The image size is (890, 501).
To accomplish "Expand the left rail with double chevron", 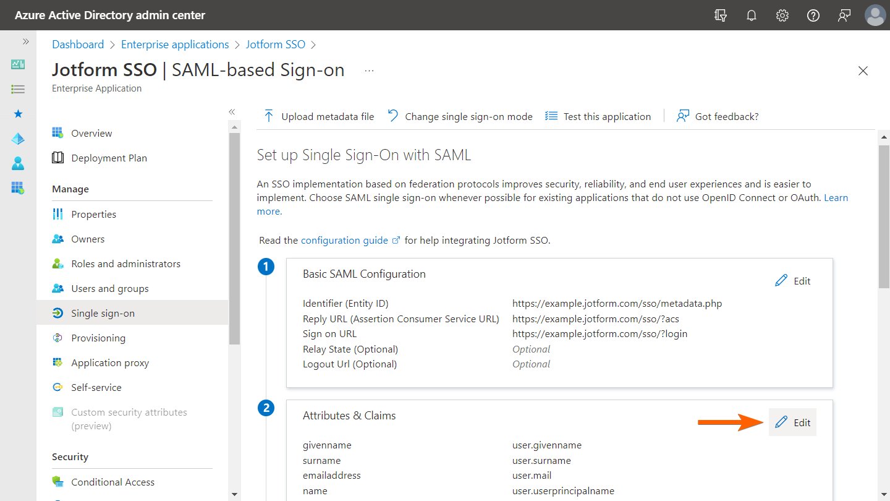I will (26, 42).
